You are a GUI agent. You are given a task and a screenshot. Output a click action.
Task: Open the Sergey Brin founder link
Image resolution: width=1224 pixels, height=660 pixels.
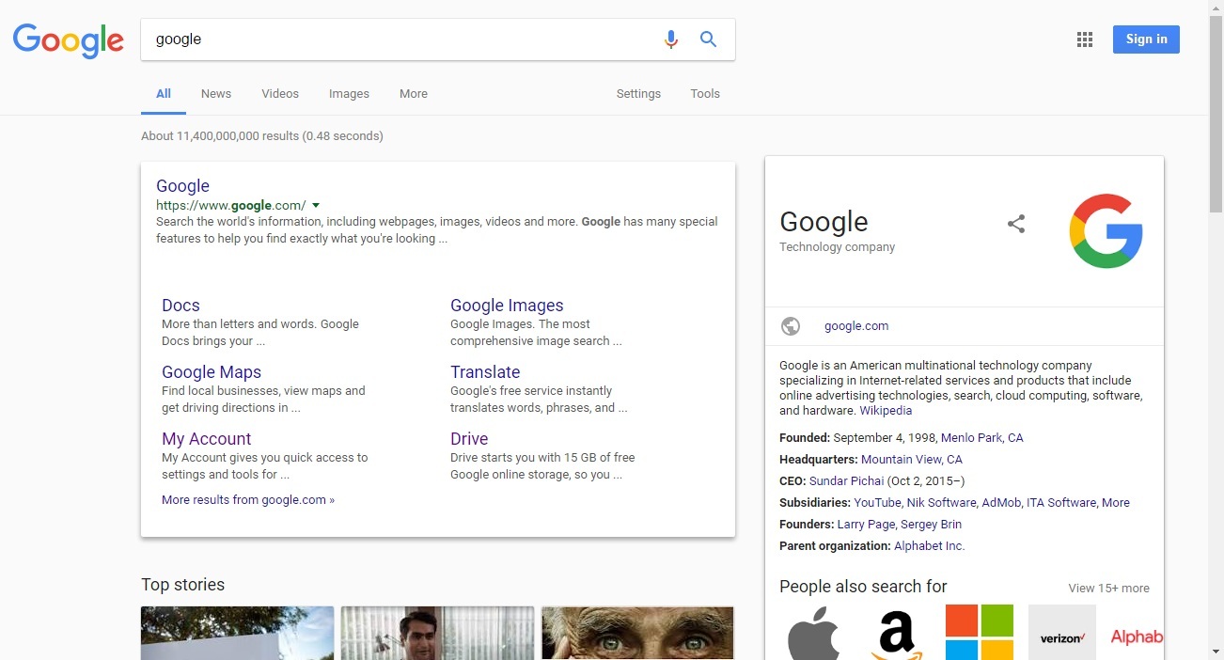(931, 525)
